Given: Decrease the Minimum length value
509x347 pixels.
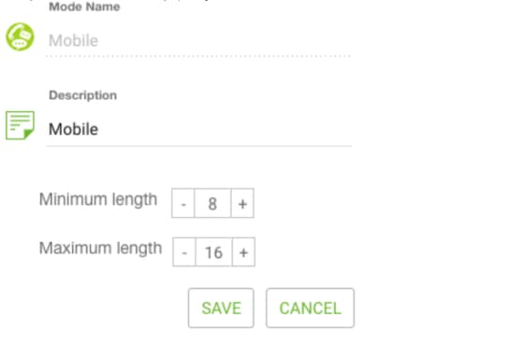Looking at the screenshot, I should pos(183,203).
